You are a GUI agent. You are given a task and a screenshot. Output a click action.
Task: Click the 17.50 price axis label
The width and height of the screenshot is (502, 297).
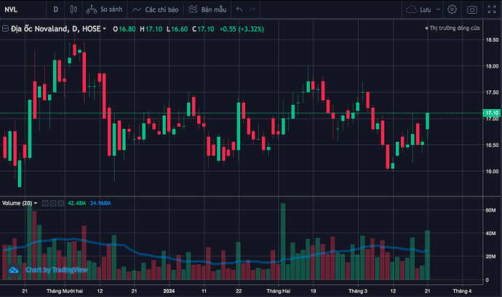(492, 92)
